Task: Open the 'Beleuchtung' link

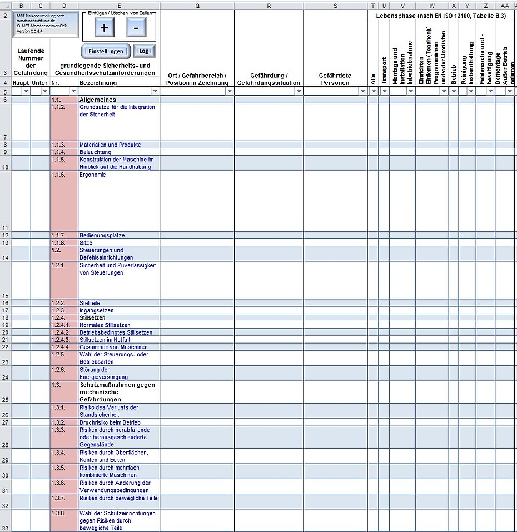Action: [95, 152]
